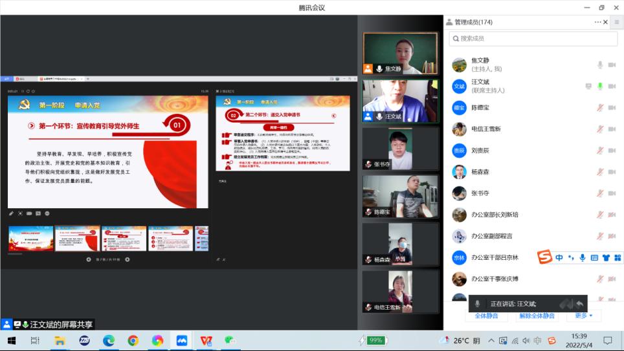Select 刘责辰 in the member list
The image size is (624, 351).
click(480, 150)
